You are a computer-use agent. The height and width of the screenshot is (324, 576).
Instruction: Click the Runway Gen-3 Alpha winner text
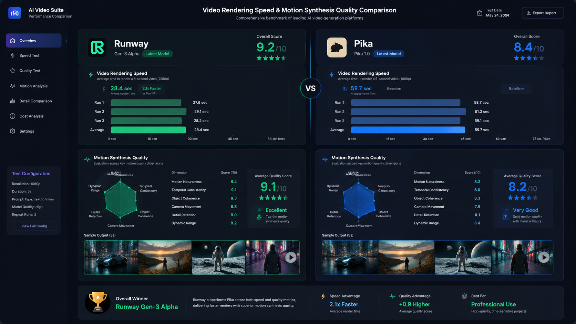point(147,307)
